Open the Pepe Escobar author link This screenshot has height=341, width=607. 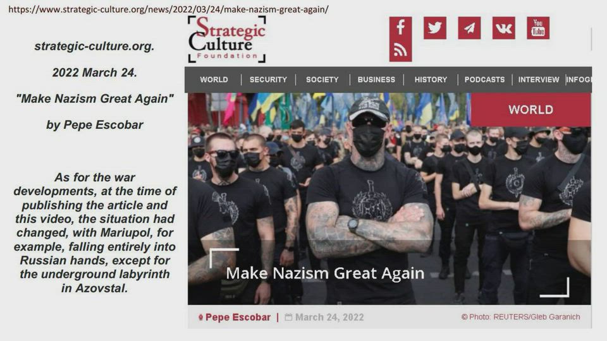[x=238, y=318]
